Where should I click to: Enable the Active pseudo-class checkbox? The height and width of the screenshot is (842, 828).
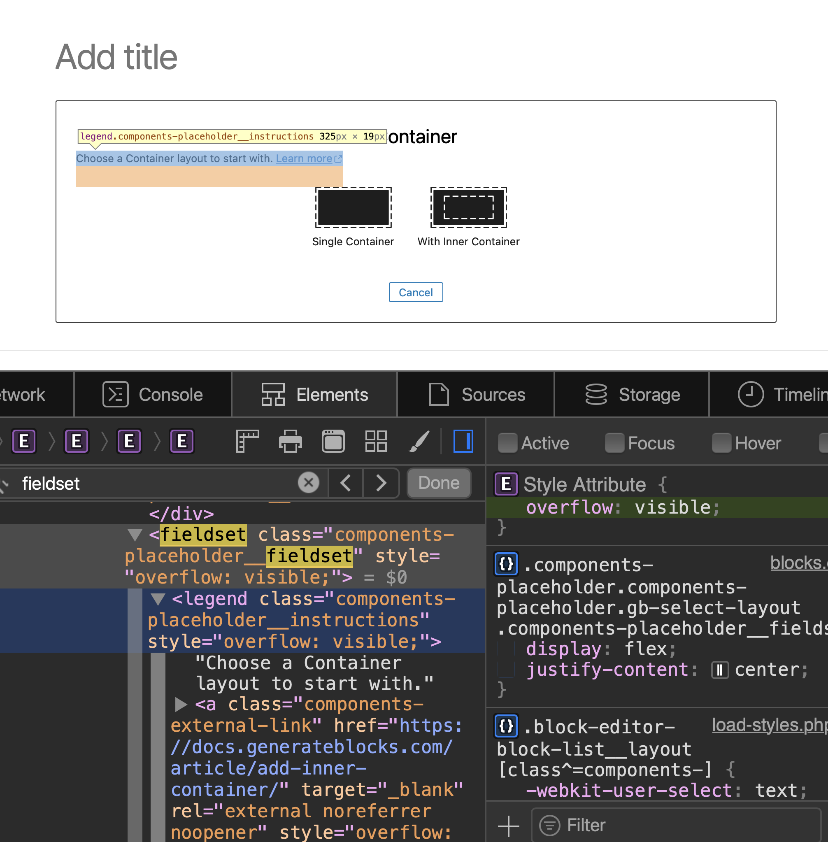[x=507, y=443]
